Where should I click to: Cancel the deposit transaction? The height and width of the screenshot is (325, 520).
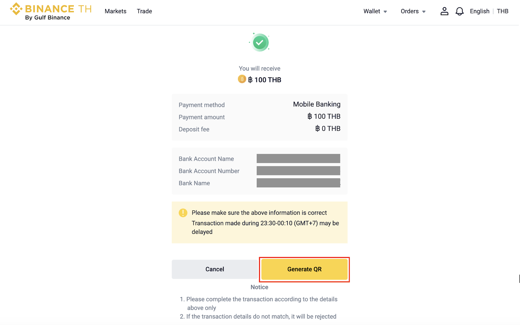[x=214, y=269]
